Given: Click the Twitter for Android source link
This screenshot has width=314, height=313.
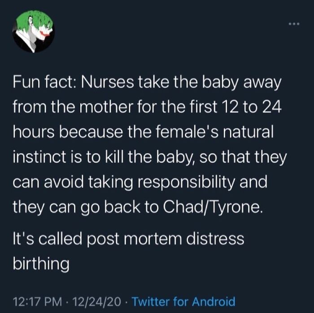Looking at the screenshot, I should pyautogui.click(x=183, y=301).
